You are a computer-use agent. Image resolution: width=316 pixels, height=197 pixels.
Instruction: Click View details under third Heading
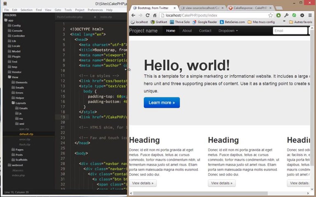click(299, 183)
